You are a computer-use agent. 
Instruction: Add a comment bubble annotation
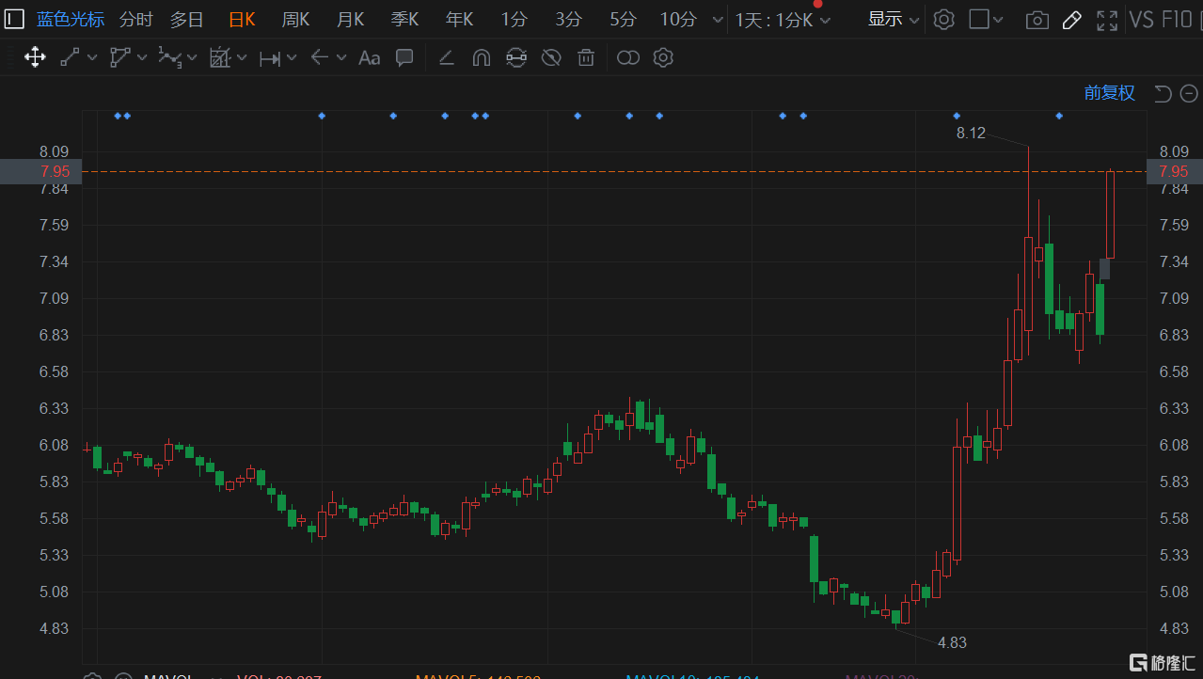(404, 57)
